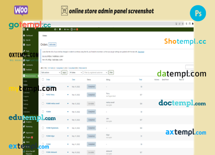Click the Cancelled status badge for melissa sewell
The image size is (215, 155).
(x=91, y=104)
